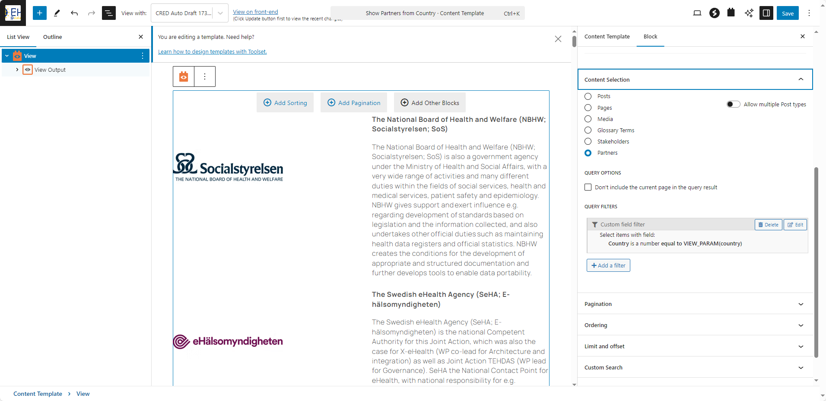
Task: Select the View block type icon in block toolbar
Action: 184,76
